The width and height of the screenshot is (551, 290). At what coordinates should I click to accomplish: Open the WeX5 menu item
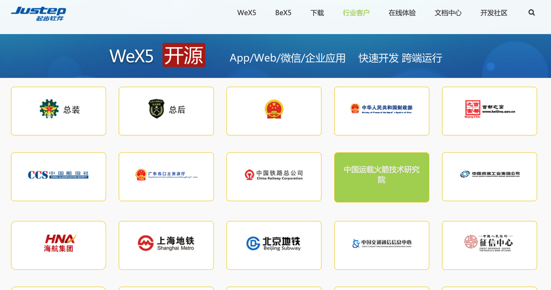pos(247,13)
